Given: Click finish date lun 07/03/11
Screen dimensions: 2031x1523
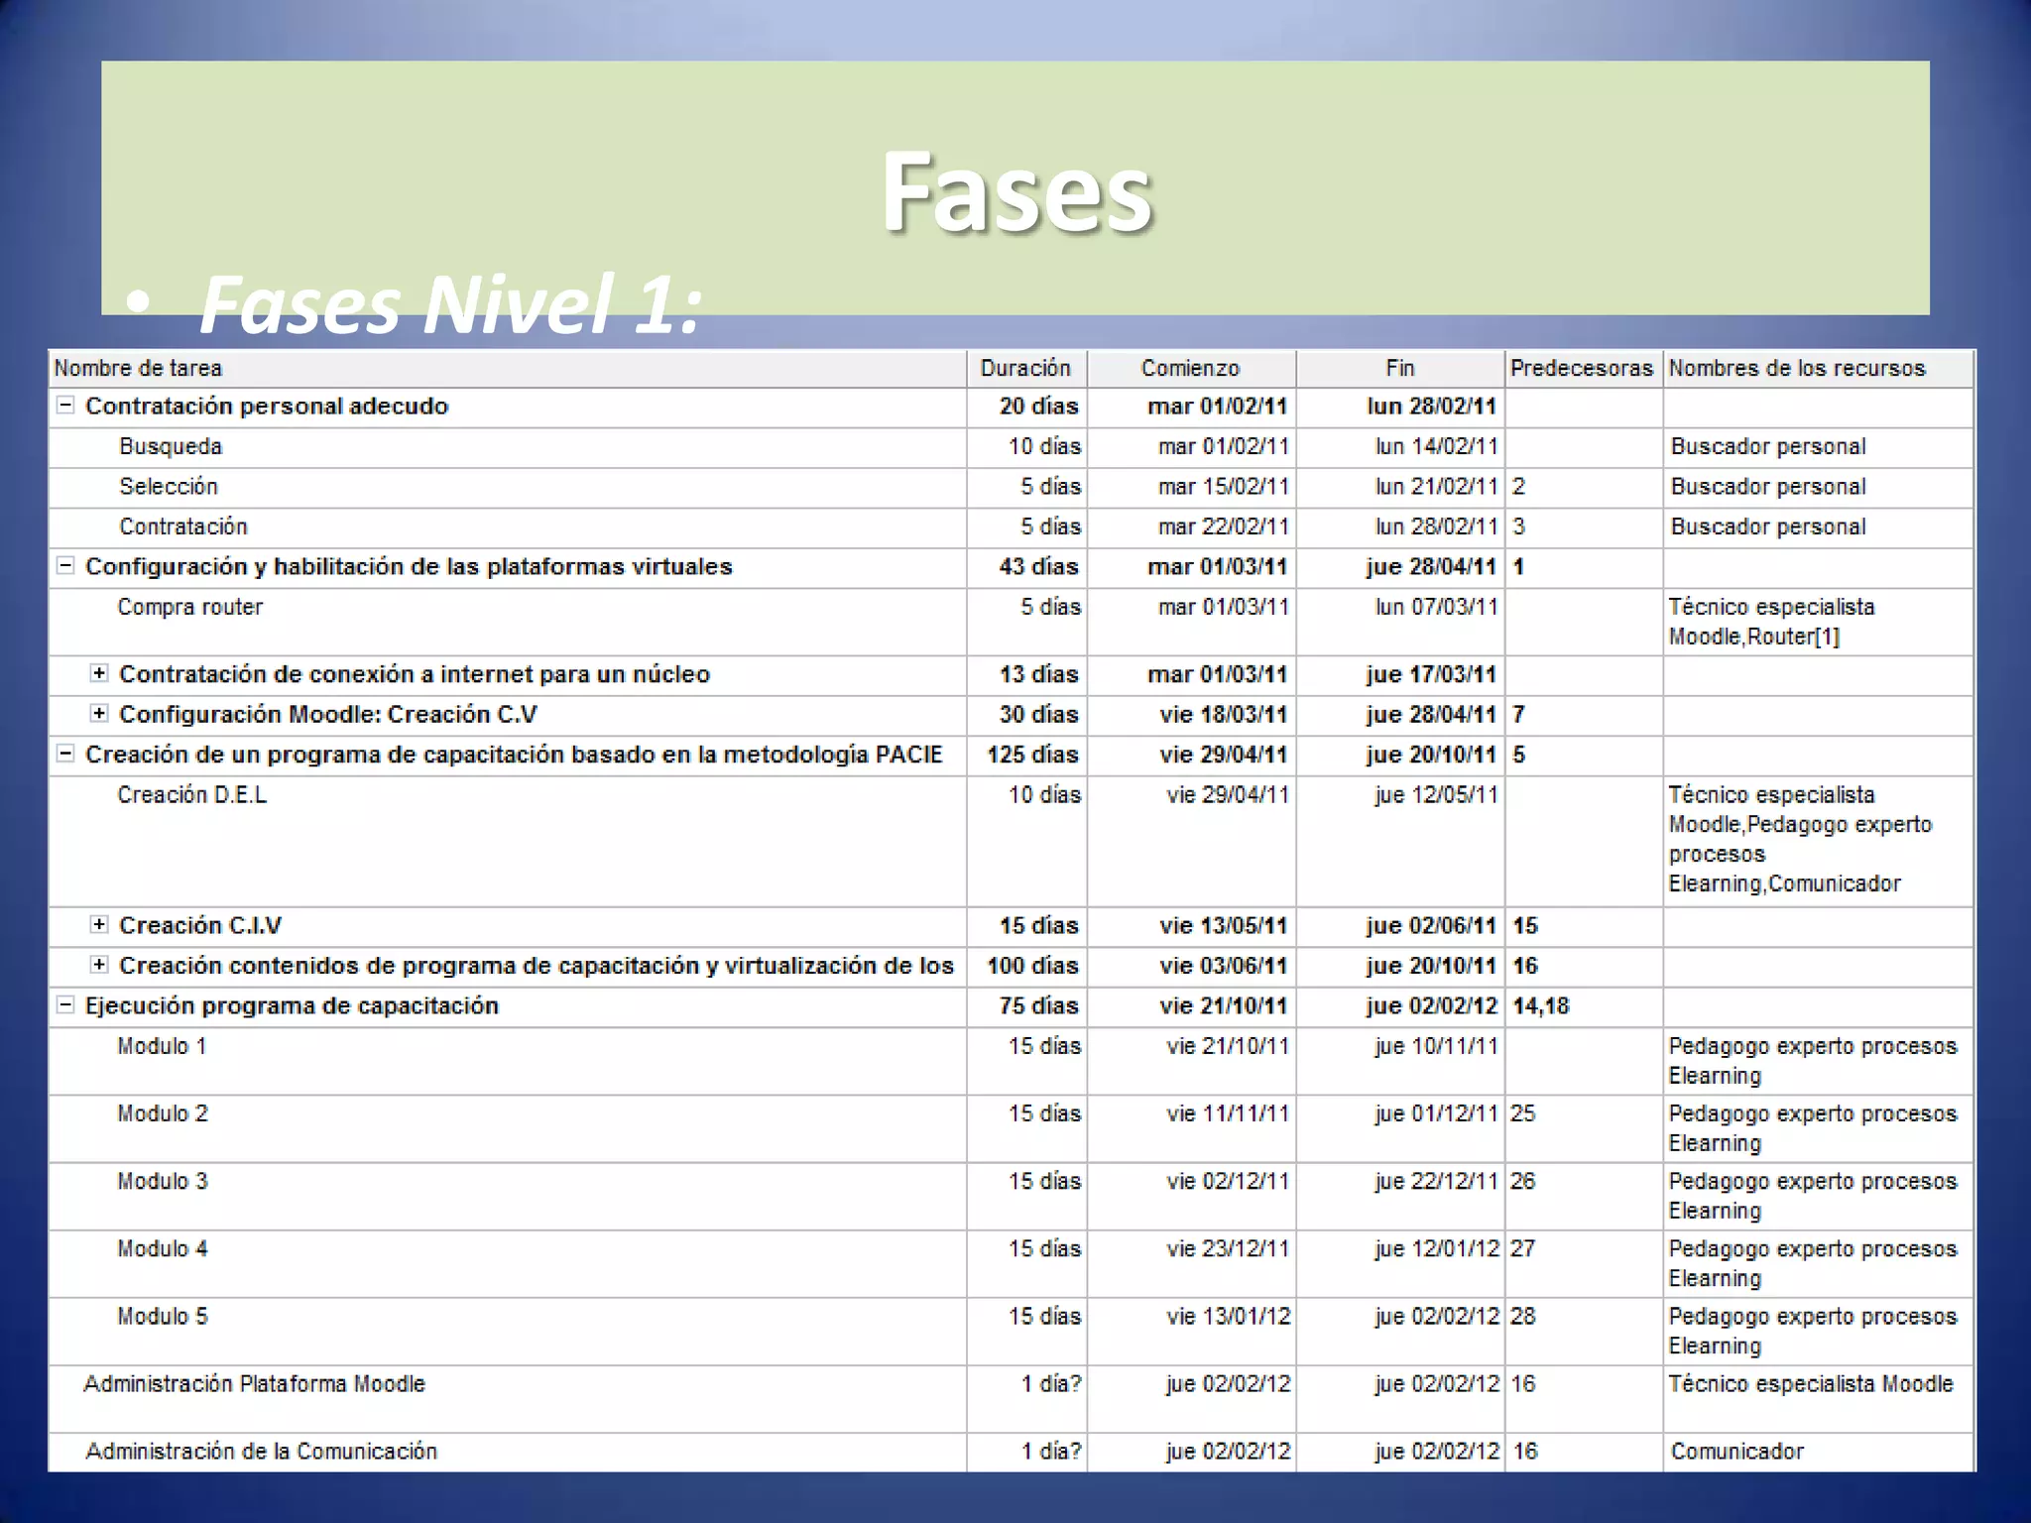Looking at the screenshot, I should pos(1400,621).
